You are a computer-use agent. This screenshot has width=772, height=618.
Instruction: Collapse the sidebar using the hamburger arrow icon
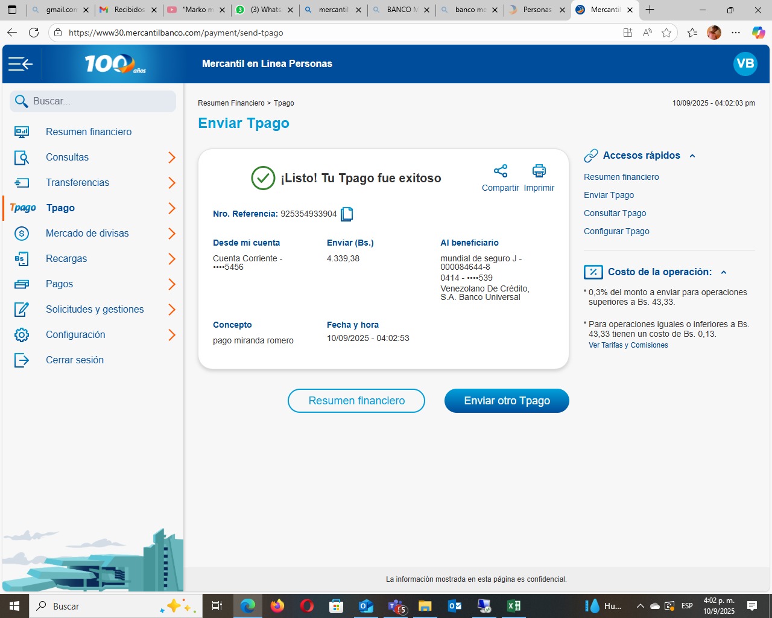[x=21, y=64]
